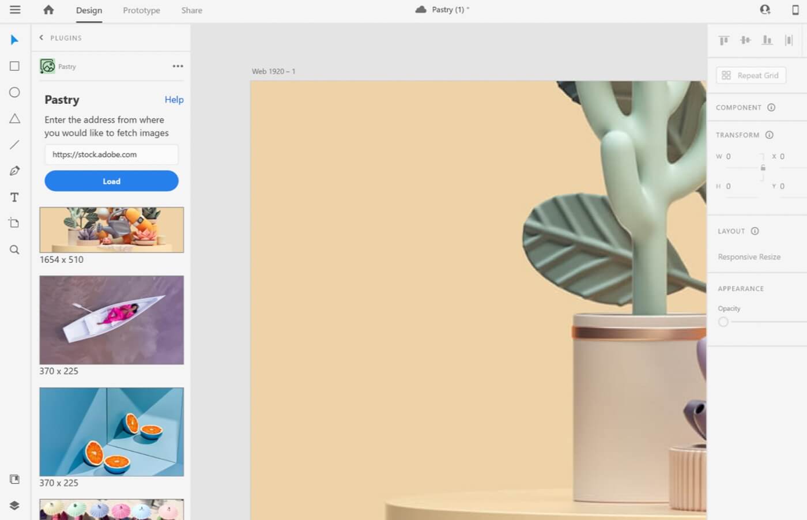This screenshot has height=520, width=807.
Task: Click the Pastry plugin icon
Action: tap(47, 66)
